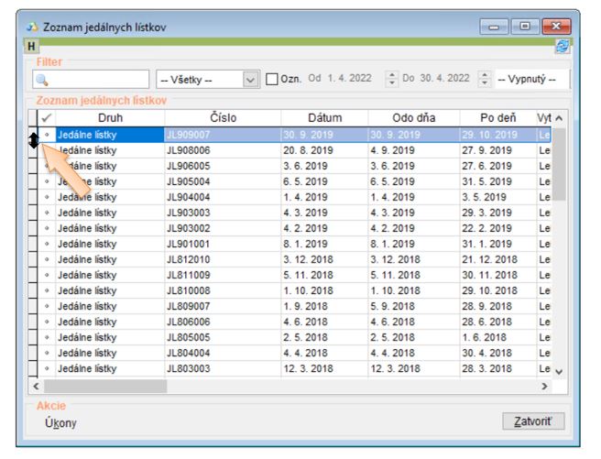Click the refresh icon at top right
The width and height of the screenshot is (601, 459).
[562, 45]
